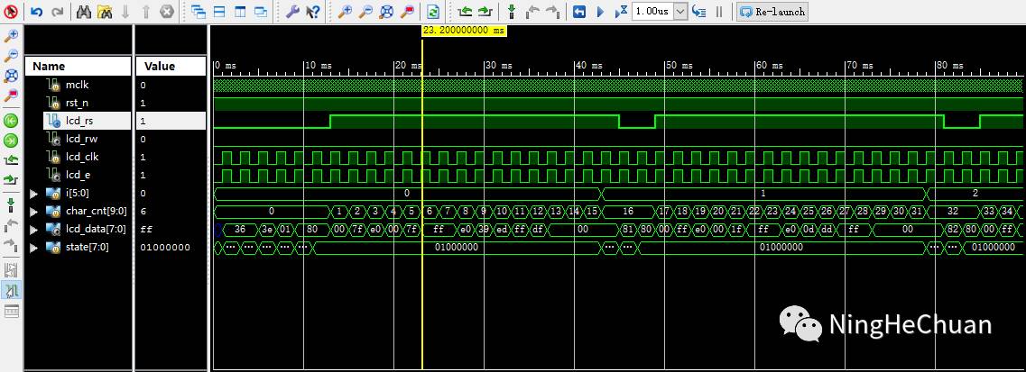Click the Re-launch button
Viewport: 1026px width, 372px height.
coord(772,12)
